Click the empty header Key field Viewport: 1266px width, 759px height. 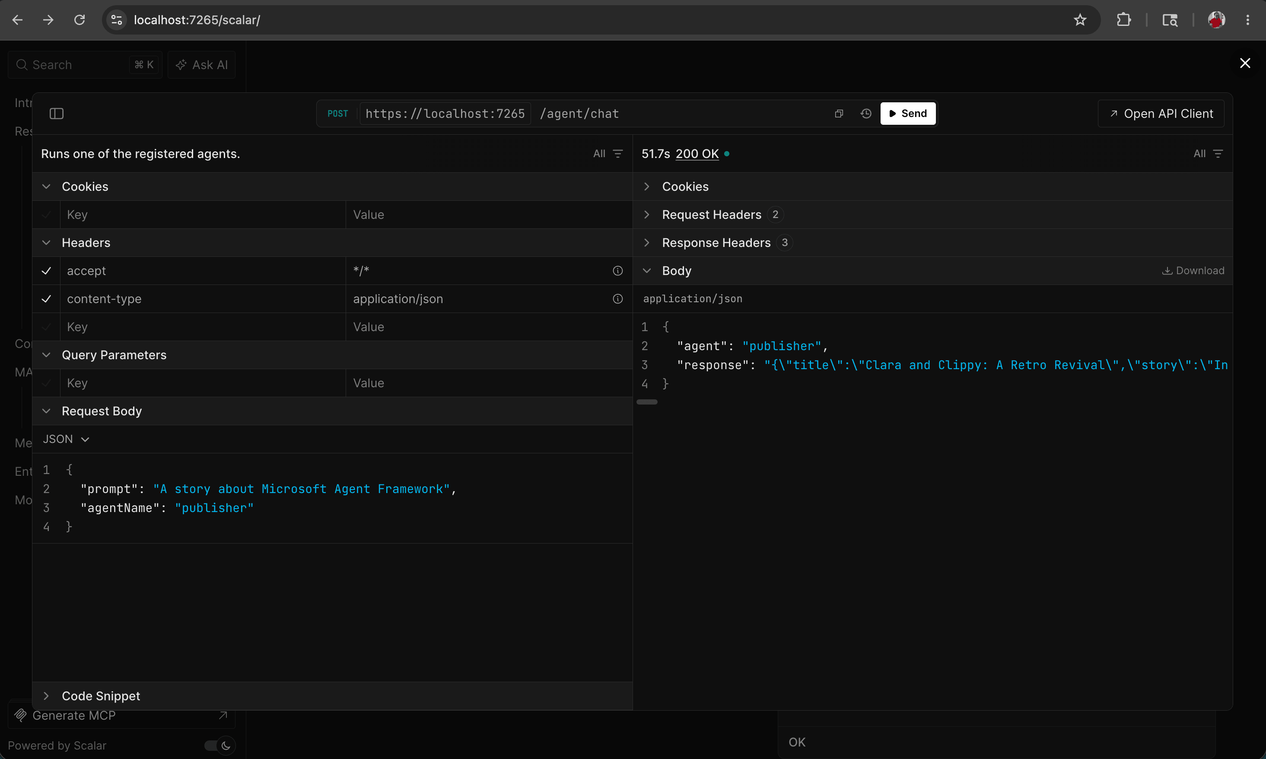203,327
